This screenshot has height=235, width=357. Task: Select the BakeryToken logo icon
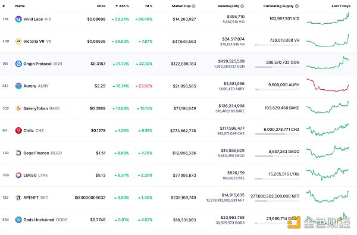pos(18,108)
